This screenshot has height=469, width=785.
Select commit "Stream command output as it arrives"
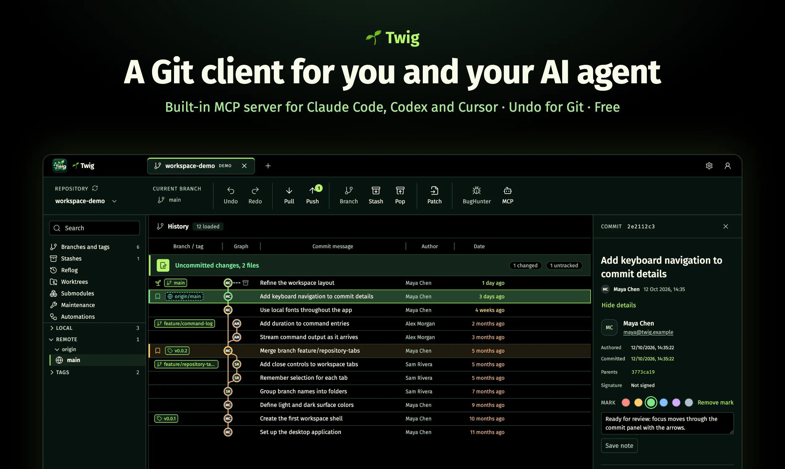pyautogui.click(x=370, y=337)
